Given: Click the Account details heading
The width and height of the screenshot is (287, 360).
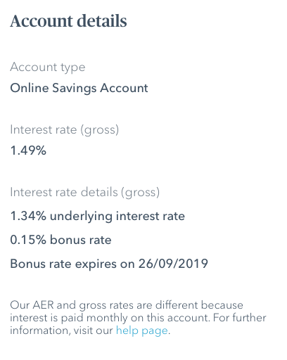Looking at the screenshot, I should point(68,21).
